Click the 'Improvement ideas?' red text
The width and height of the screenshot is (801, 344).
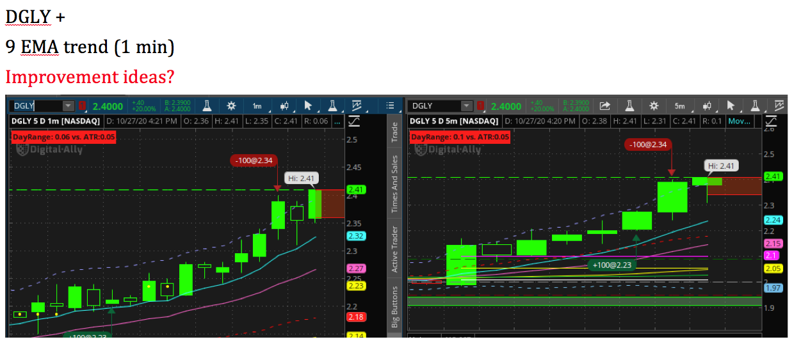pos(90,77)
